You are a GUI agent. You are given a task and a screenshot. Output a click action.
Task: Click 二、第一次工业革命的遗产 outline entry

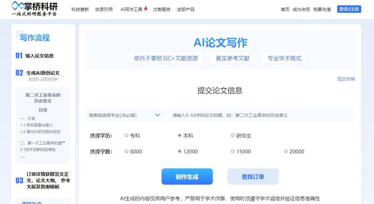point(42,143)
